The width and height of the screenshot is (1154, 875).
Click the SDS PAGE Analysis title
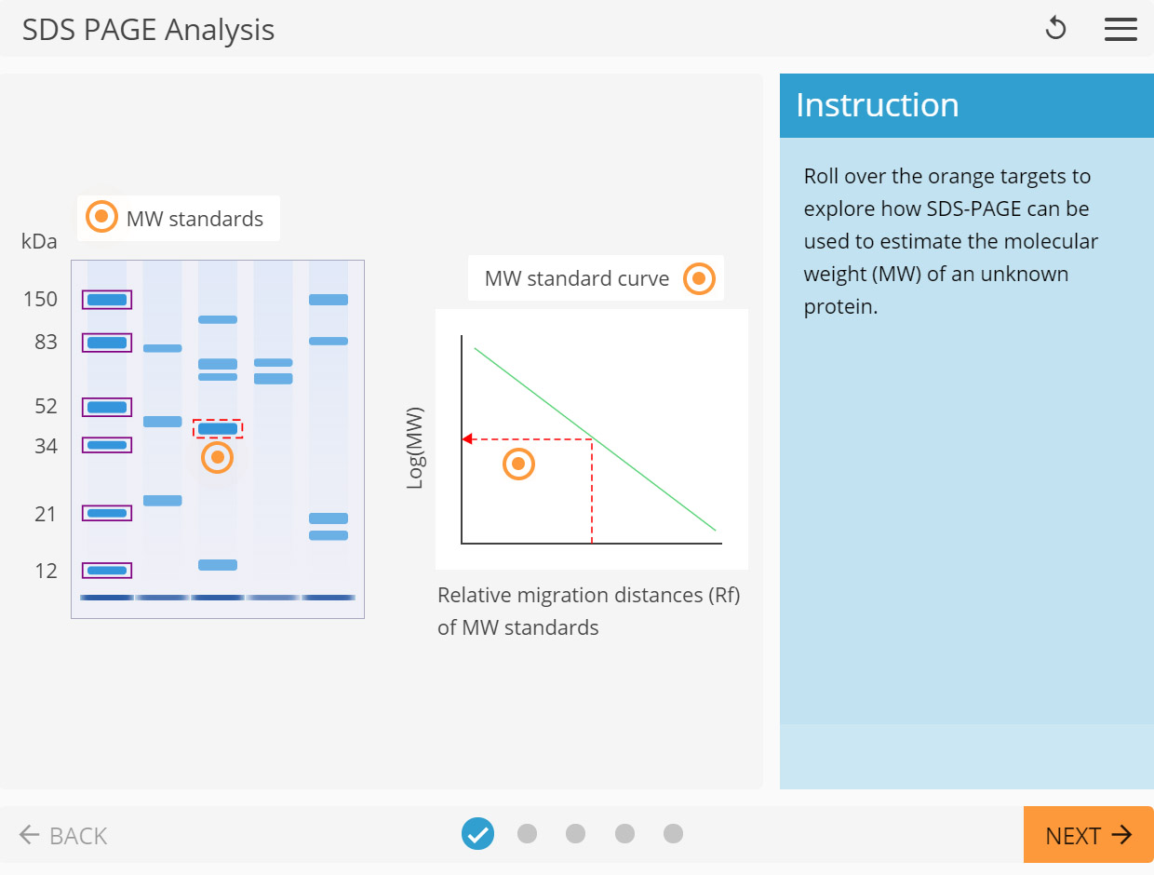[x=148, y=29]
